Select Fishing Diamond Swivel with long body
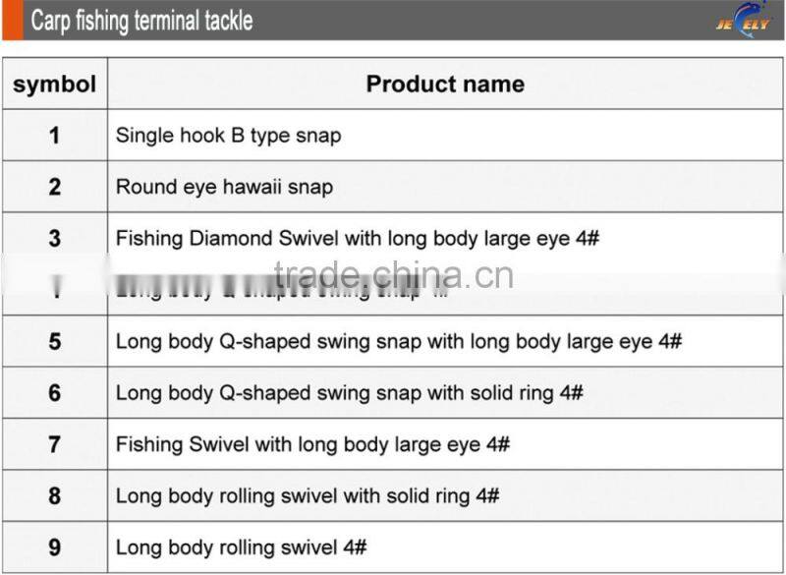The image size is (786, 575). (x=358, y=238)
